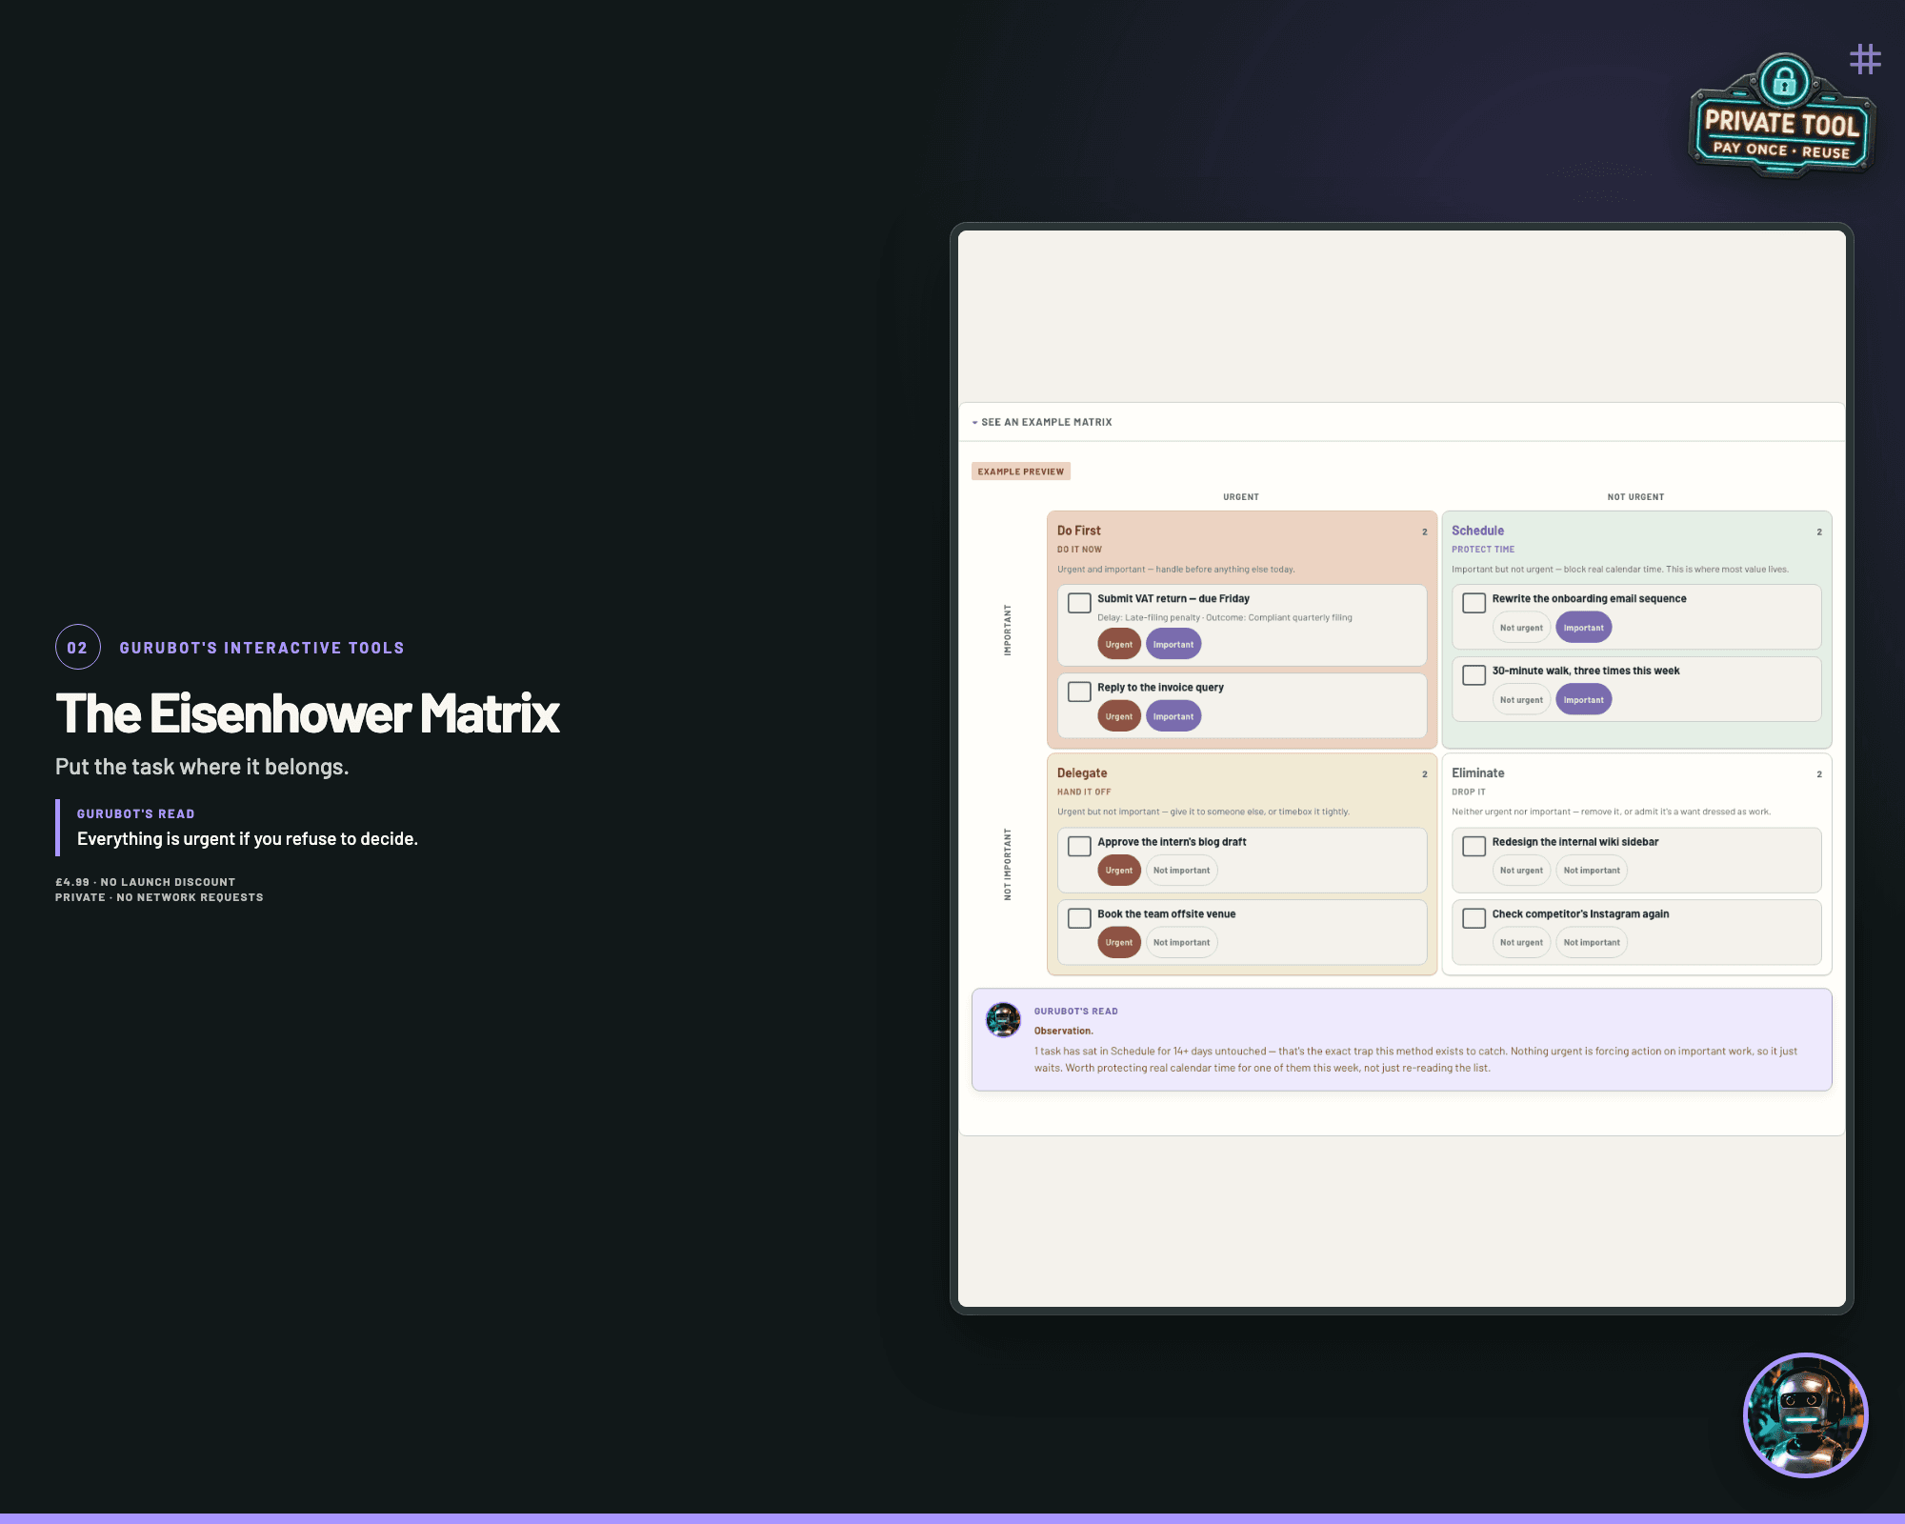Image resolution: width=1905 pixels, height=1524 pixels.
Task: Check off Reply to the invoice query
Action: (x=1079, y=692)
